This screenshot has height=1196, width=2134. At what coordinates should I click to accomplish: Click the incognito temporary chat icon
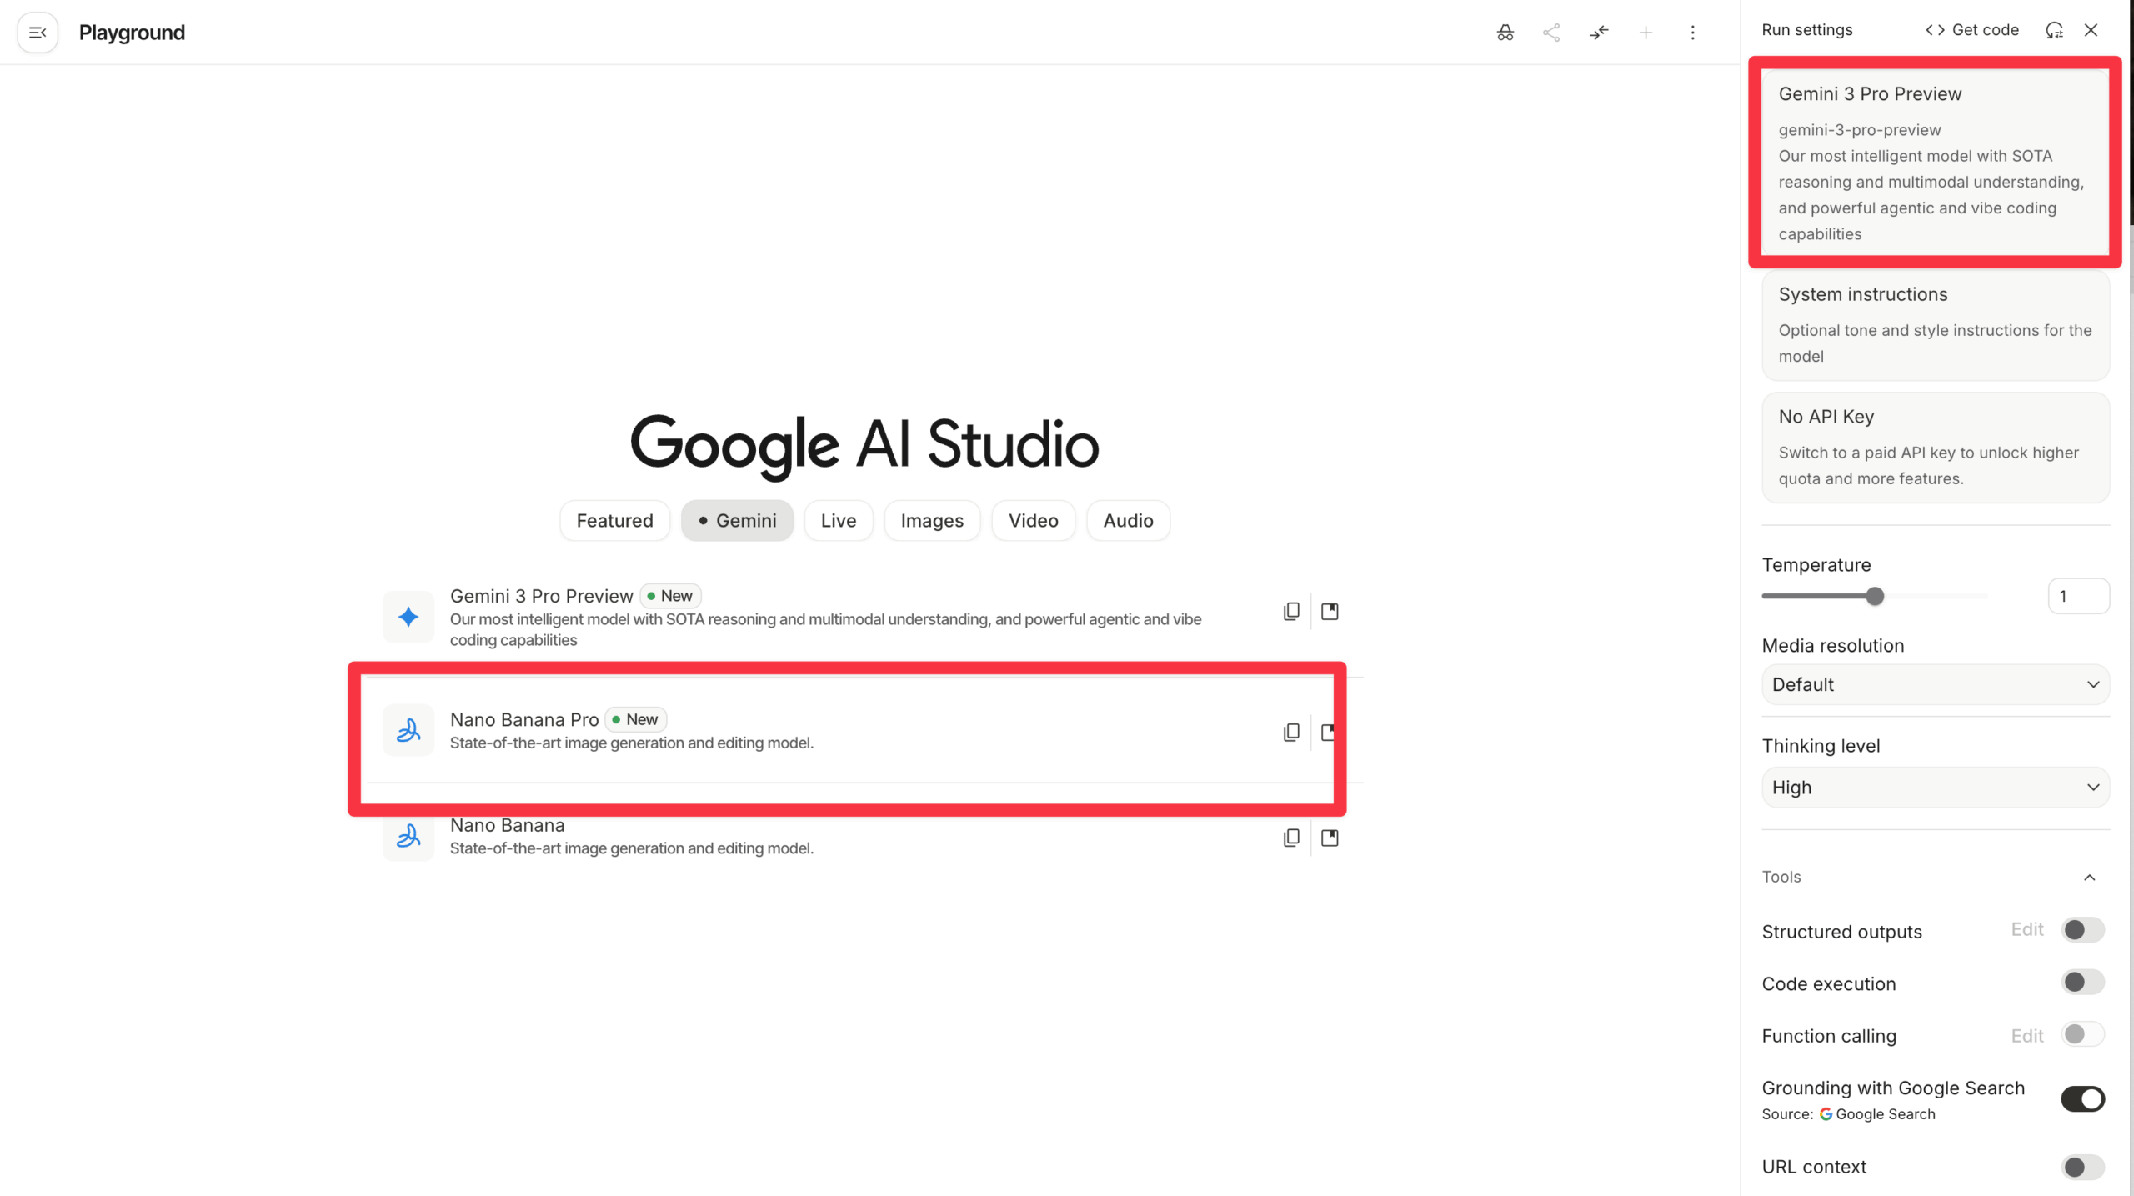pyautogui.click(x=1505, y=33)
